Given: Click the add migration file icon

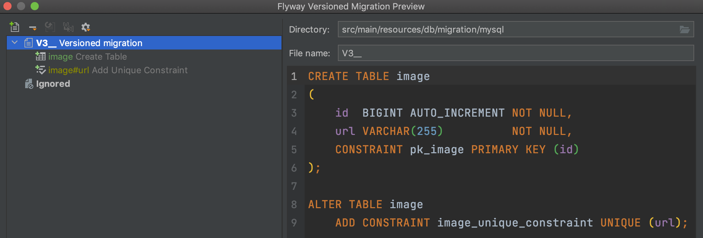Looking at the screenshot, I should pyautogui.click(x=14, y=27).
